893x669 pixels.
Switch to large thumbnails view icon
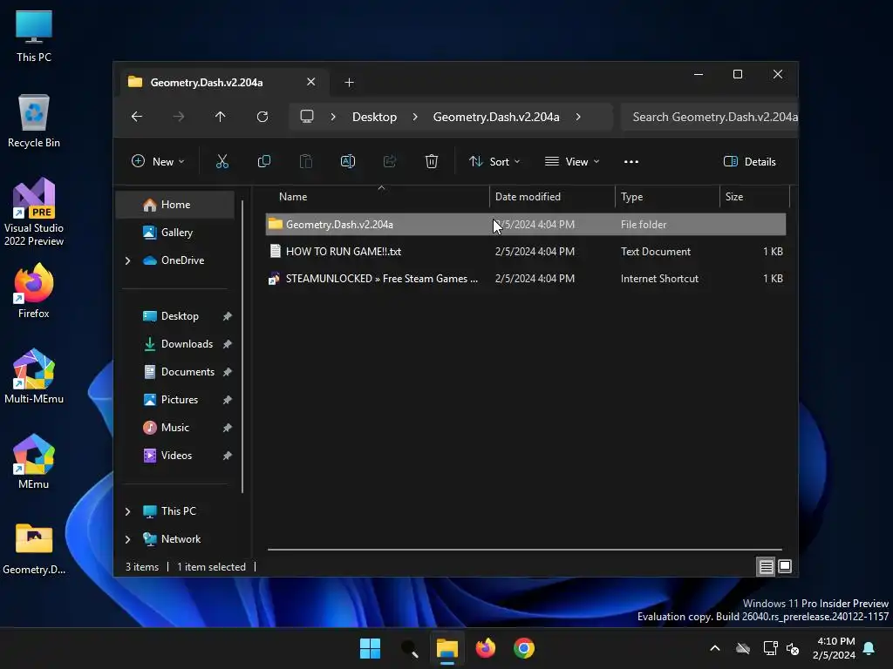coord(785,566)
